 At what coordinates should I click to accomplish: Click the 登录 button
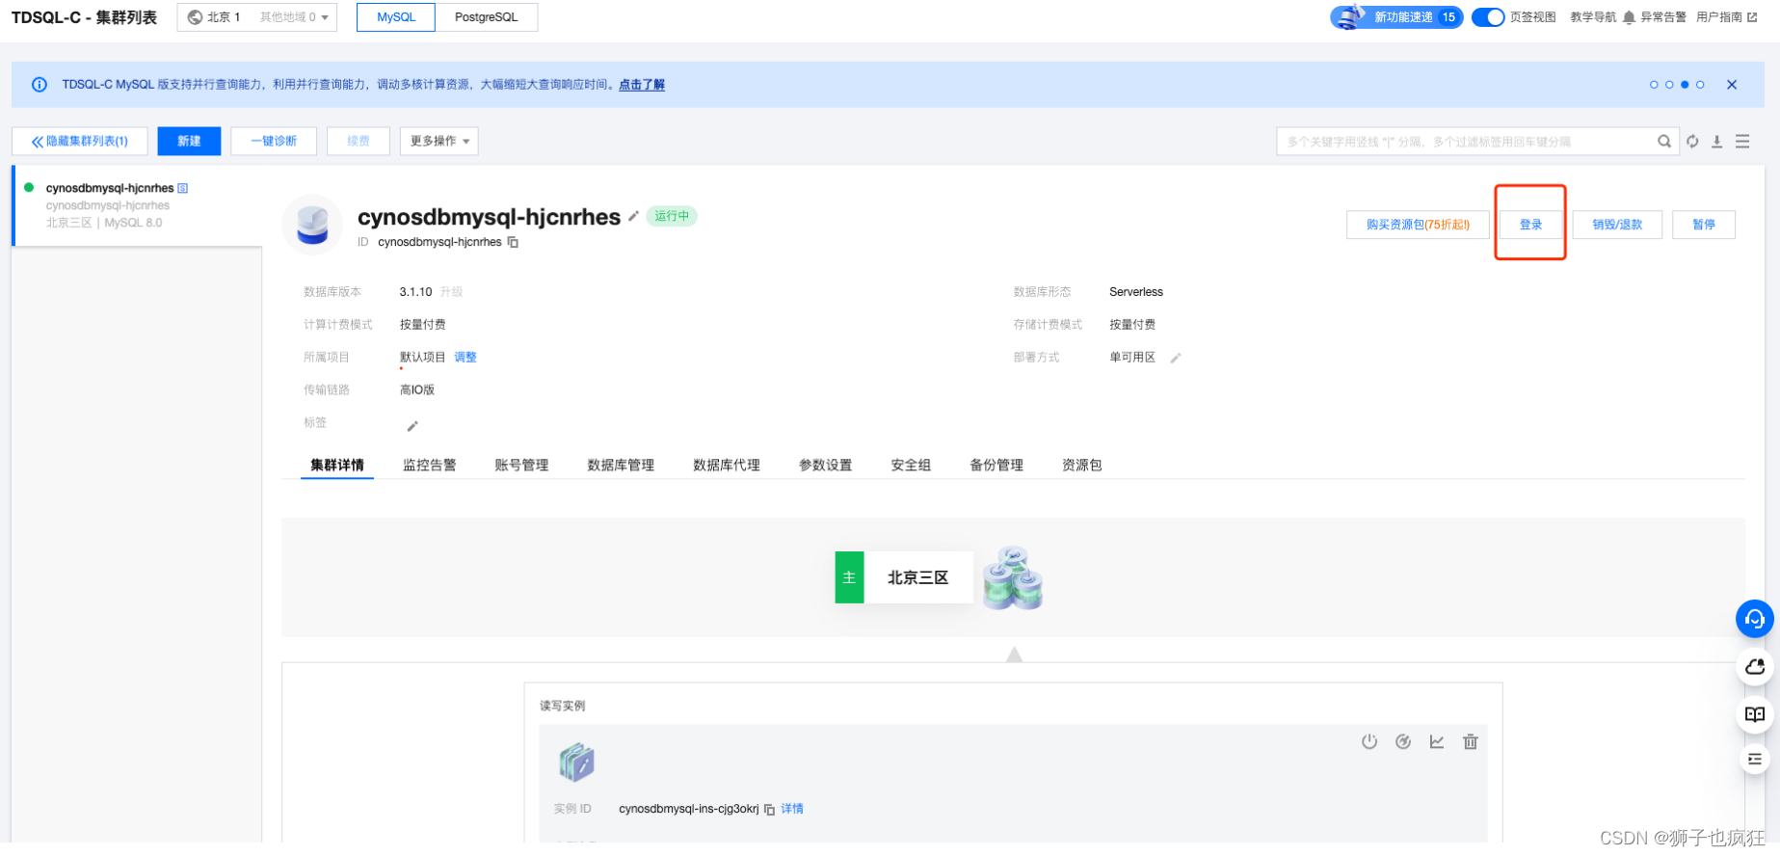tap(1530, 225)
